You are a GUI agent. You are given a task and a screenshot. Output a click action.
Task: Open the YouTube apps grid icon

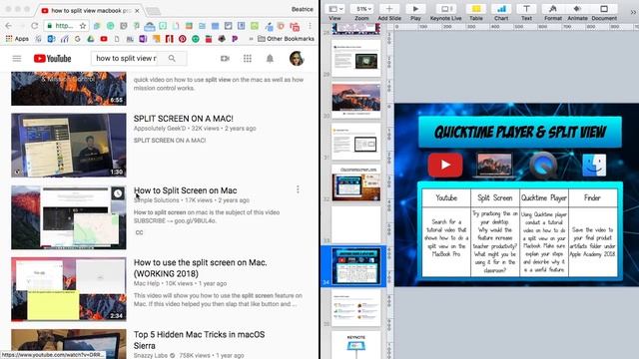pyautogui.click(x=248, y=59)
